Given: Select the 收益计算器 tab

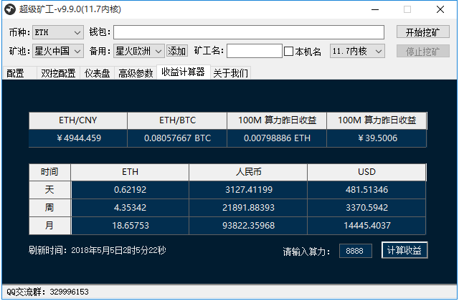Looking at the screenshot, I should click(184, 72).
